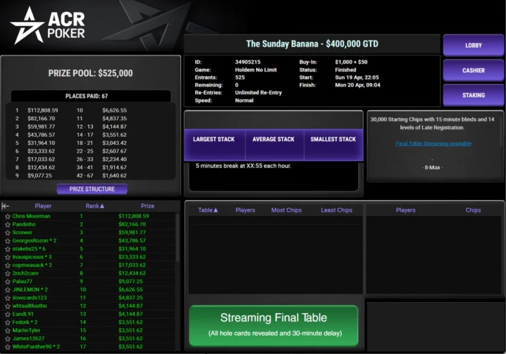This screenshot has height=354, width=506.
Task: Mark Palau77 with the star icon
Action: click(7, 281)
